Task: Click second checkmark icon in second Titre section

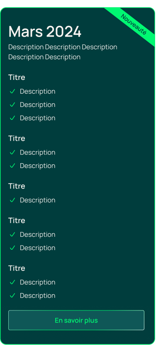Action: pos(12,166)
